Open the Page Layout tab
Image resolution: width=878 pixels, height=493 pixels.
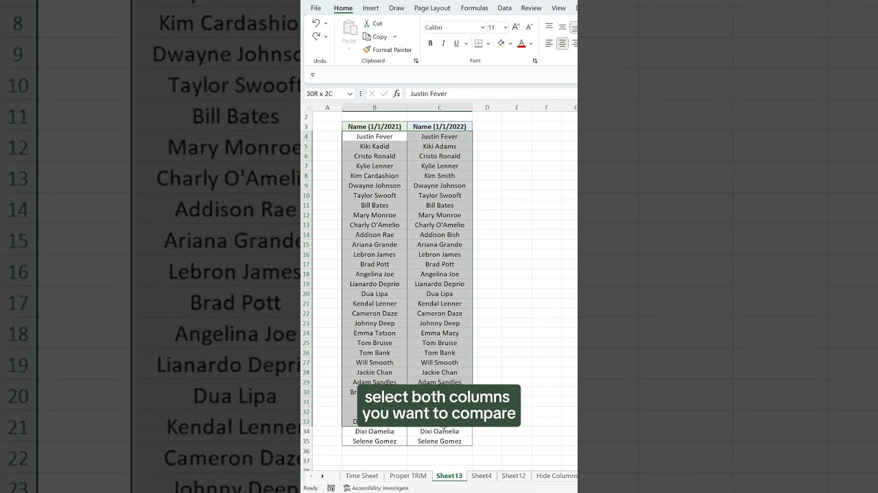click(432, 8)
